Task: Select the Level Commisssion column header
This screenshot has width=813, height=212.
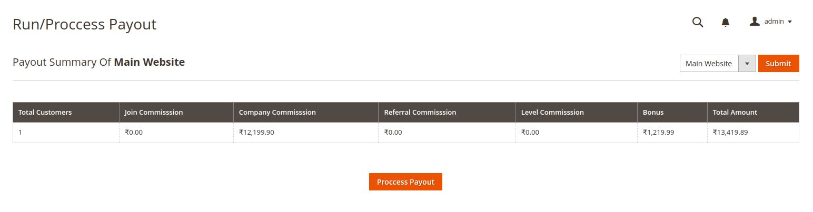Action: click(552, 113)
